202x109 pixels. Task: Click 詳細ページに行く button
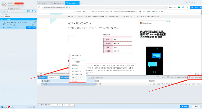coord(181,77)
